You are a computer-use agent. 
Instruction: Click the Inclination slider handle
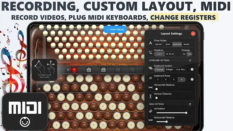tap(186, 113)
